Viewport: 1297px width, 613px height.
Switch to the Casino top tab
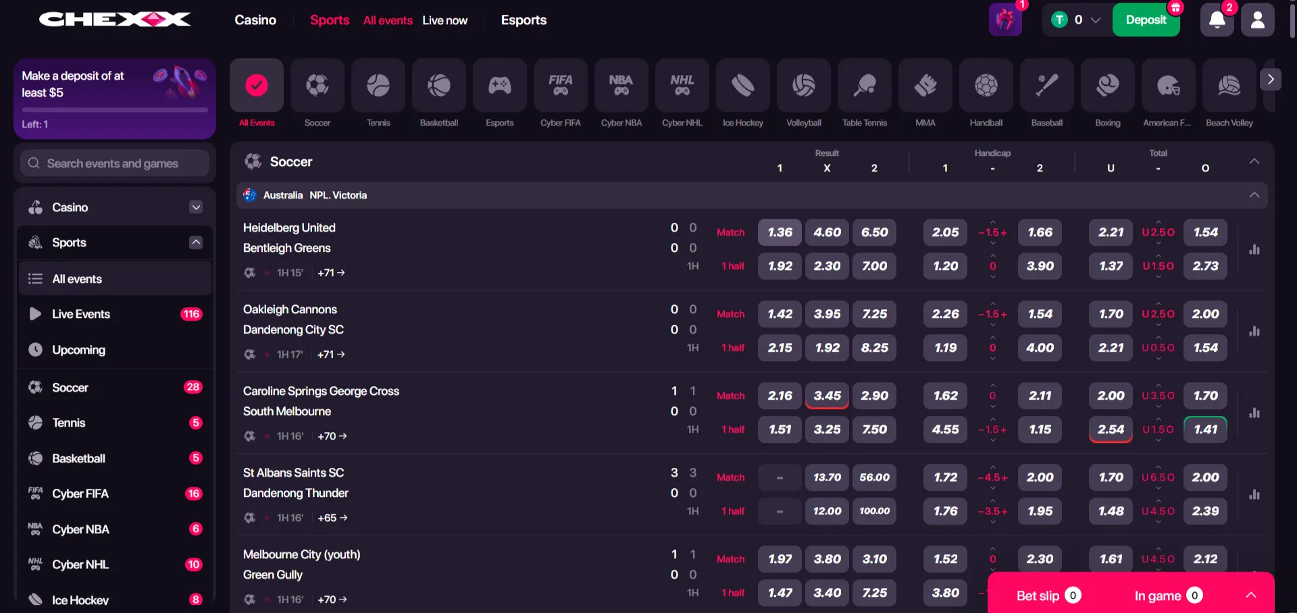pos(255,20)
